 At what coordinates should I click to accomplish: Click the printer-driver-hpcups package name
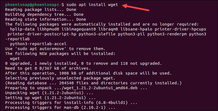[x=180, y=29]
